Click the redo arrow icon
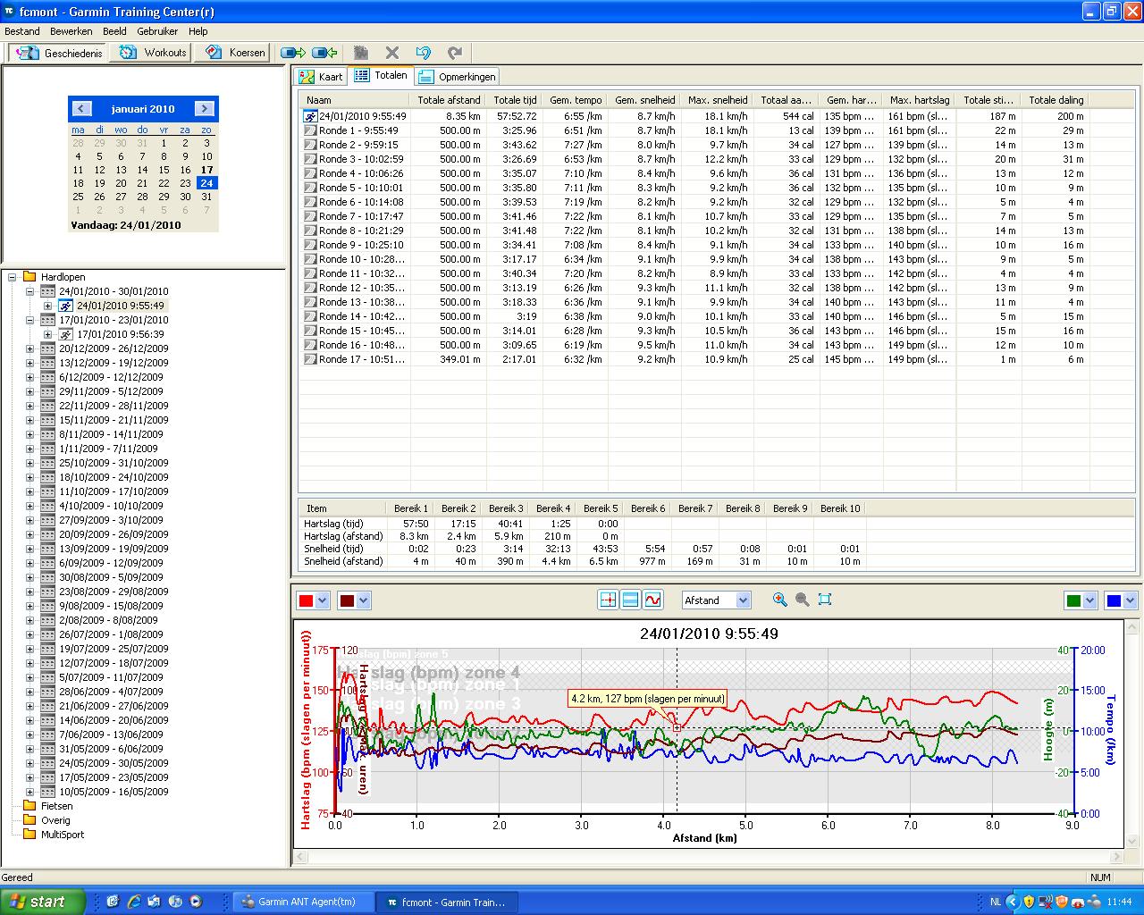1144x915 pixels. (455, 53)
